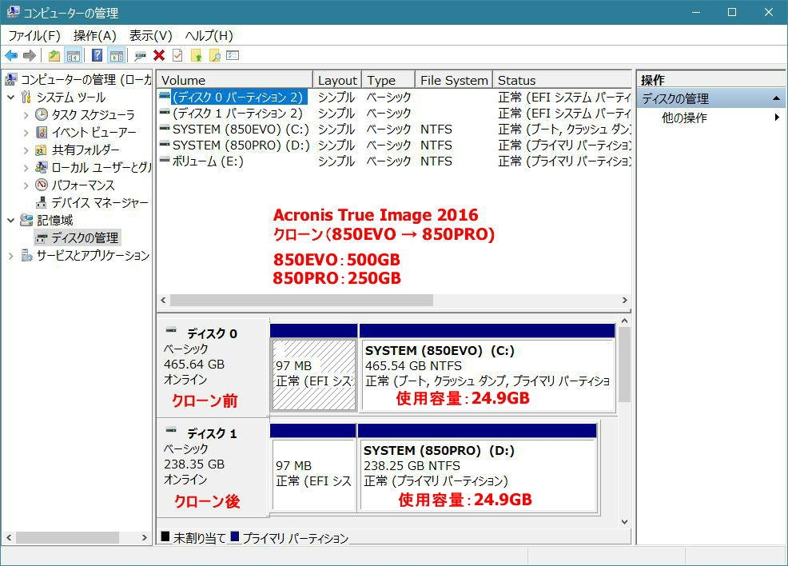Click the checkmark properties page icon

tap(177, 55)
